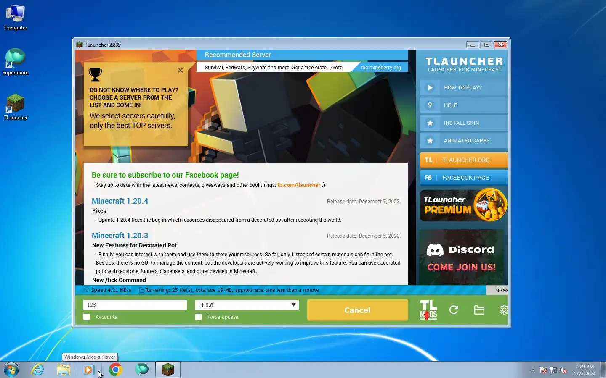Image resolution: width=606 pixels, height=378 pixels.
Task: Open launcher settings gear icon
Action: [503, 310]
